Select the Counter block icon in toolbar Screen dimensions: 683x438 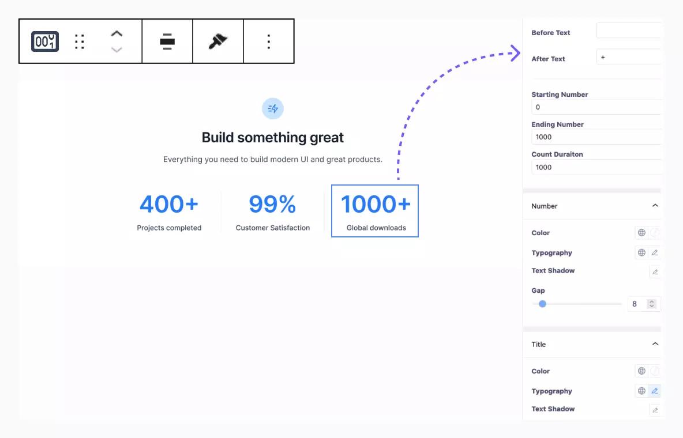(44, 41)
